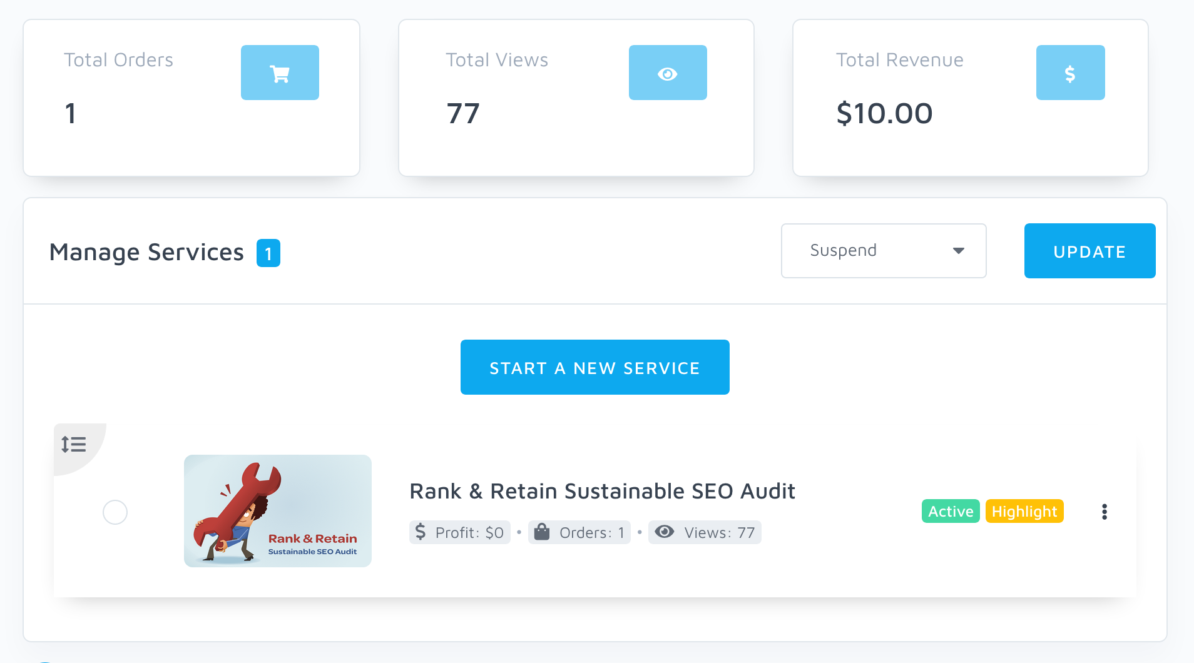This screenshot has width=1194, height=663.
Task: Click the sort order list icon
Action: click(74, 445)
